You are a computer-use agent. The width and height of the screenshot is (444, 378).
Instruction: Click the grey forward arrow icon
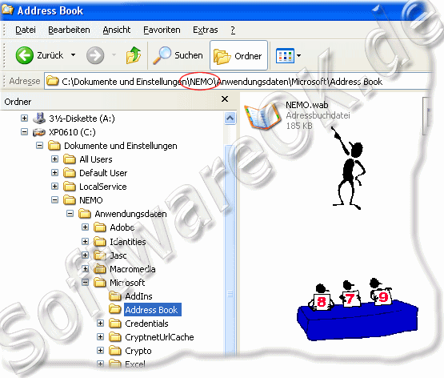tap(95, 55)
